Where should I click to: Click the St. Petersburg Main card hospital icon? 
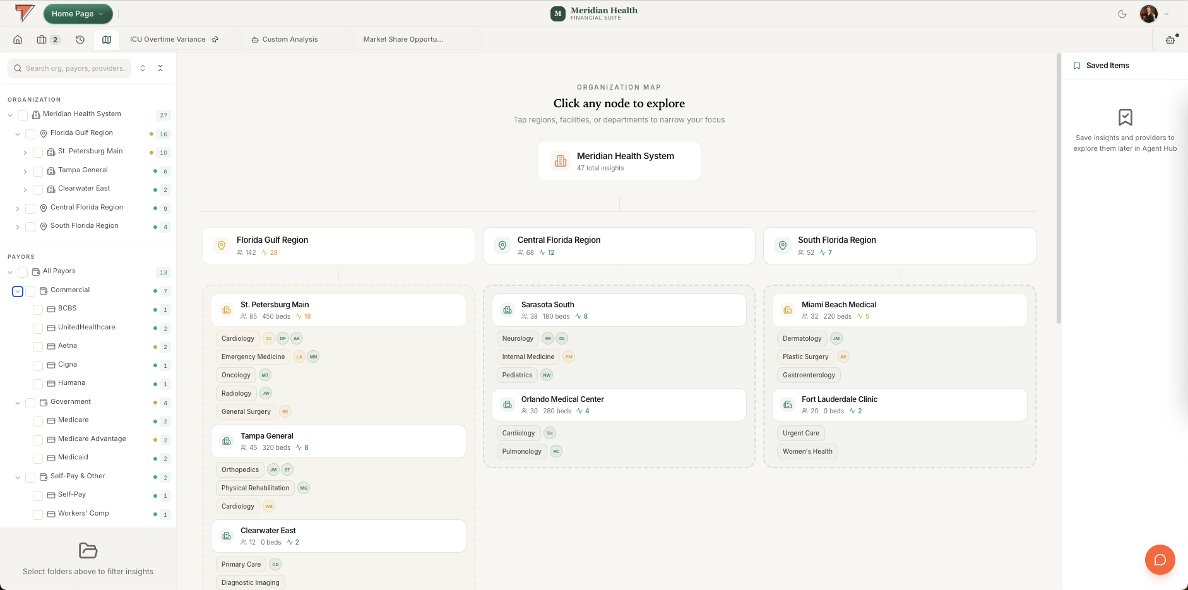coord(227,310)
